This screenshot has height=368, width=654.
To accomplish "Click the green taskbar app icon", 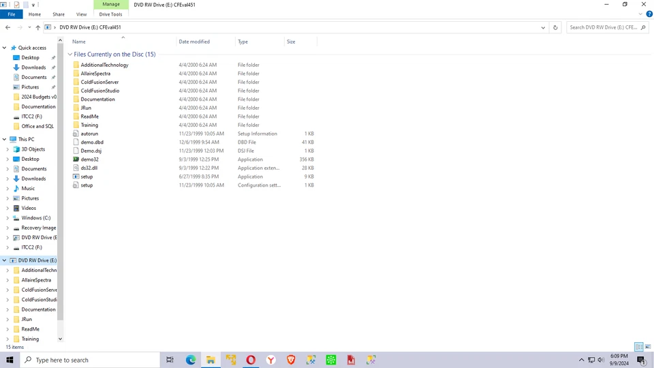I will click(331, 360).
